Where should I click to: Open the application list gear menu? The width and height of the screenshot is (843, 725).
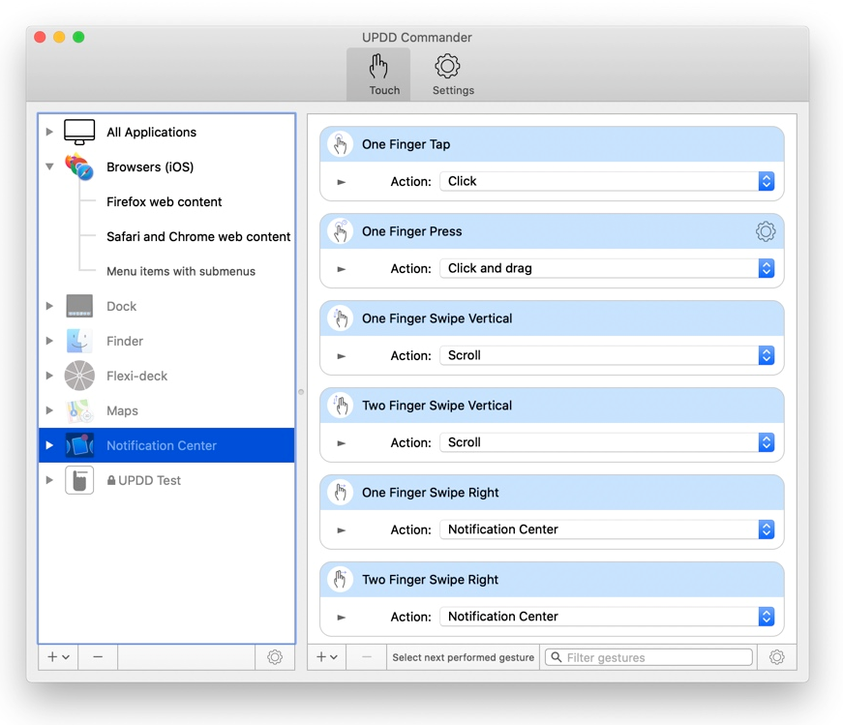275,656
